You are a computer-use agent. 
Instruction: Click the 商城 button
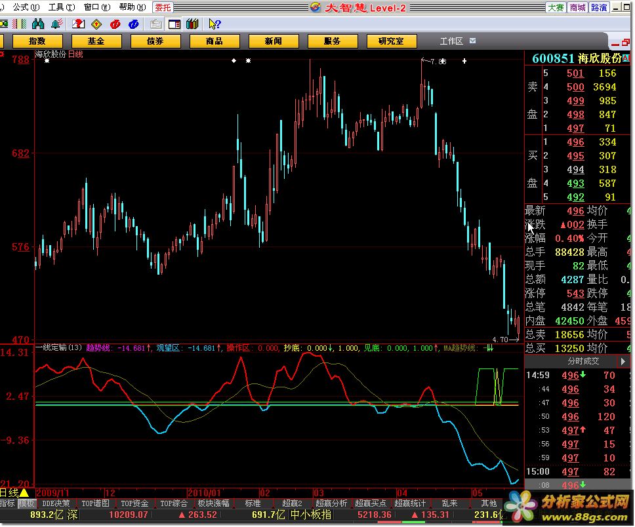[577, 7]
